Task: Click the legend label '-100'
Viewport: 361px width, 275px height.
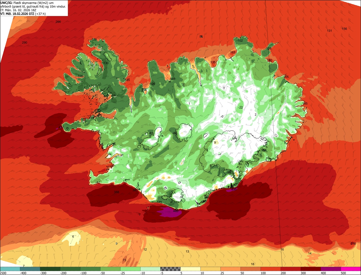Action: pyautogui.click(x=83, y=273)
